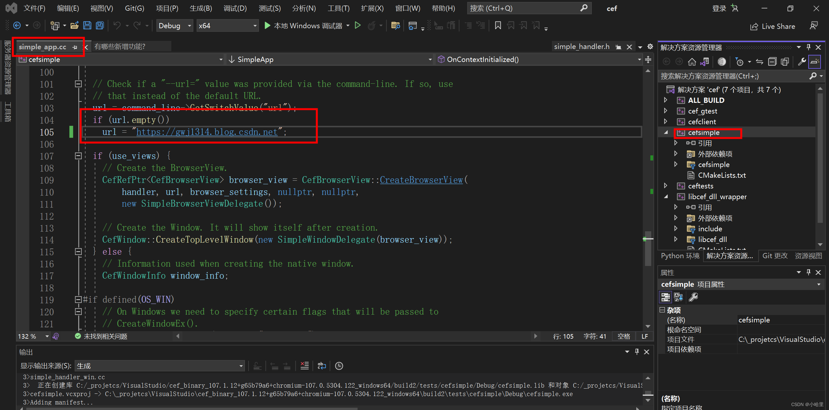Viewport: 829px width, 410px height.
Task: Click the Save All toolbar icon
Action: (x=100, y=25)
